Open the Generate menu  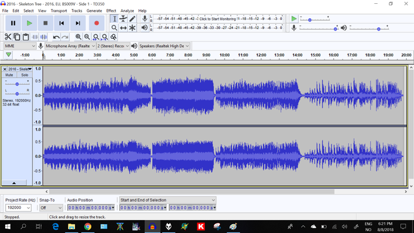[94, 11]
